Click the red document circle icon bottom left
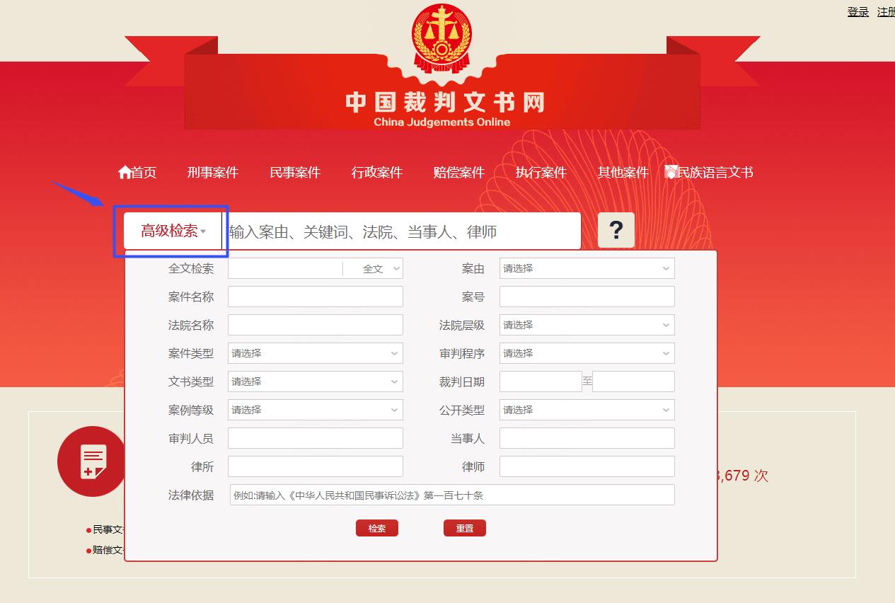Viewport: 895px width, 603px height. click(x=91, y=461)
